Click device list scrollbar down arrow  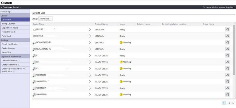tap(234, 97)
